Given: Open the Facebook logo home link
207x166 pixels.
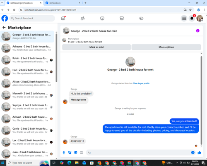Looking at the screenshot, I should tap(5, 18).
